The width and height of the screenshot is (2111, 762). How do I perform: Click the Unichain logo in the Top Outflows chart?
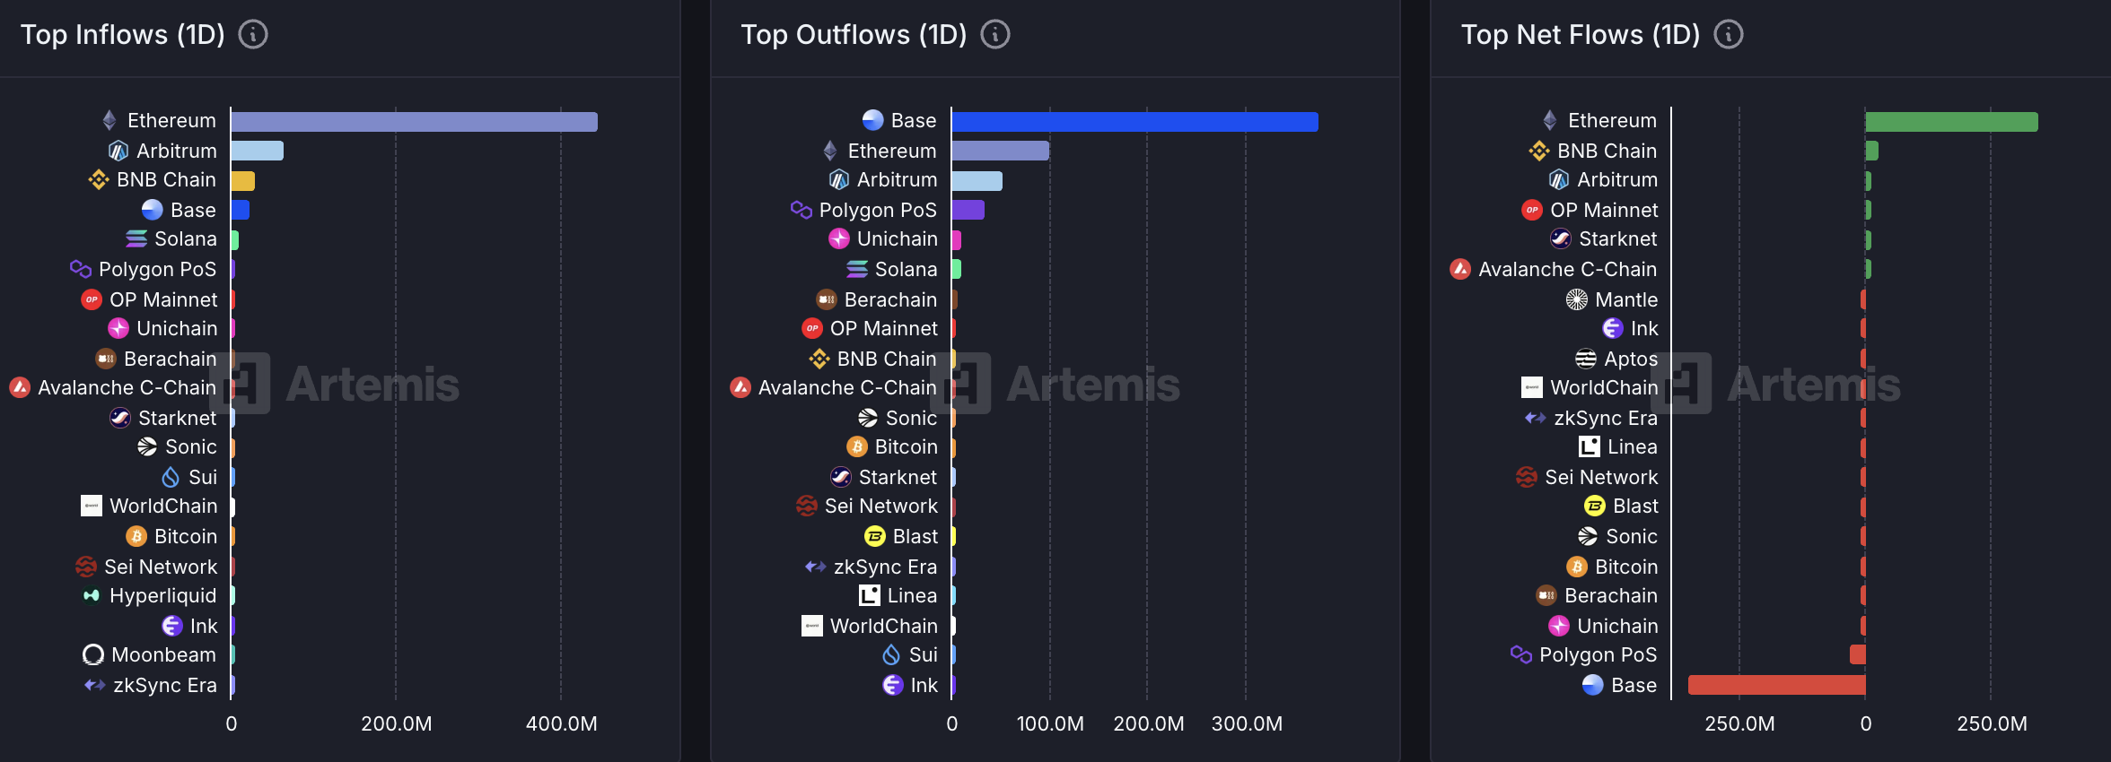839,238
